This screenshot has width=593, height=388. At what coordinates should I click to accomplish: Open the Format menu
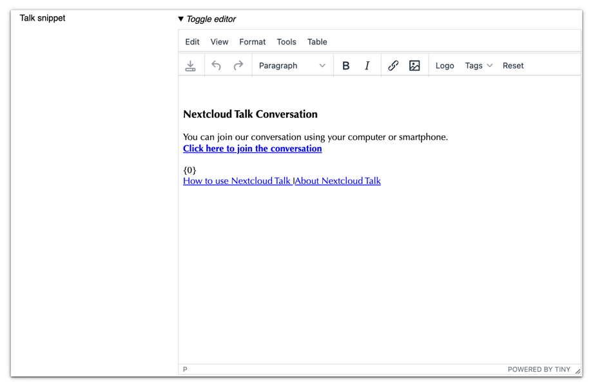(x=252, y=42)
